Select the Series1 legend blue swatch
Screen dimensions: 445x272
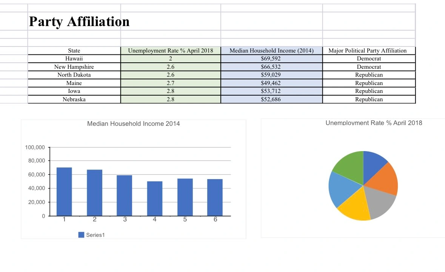coord(81,235)
